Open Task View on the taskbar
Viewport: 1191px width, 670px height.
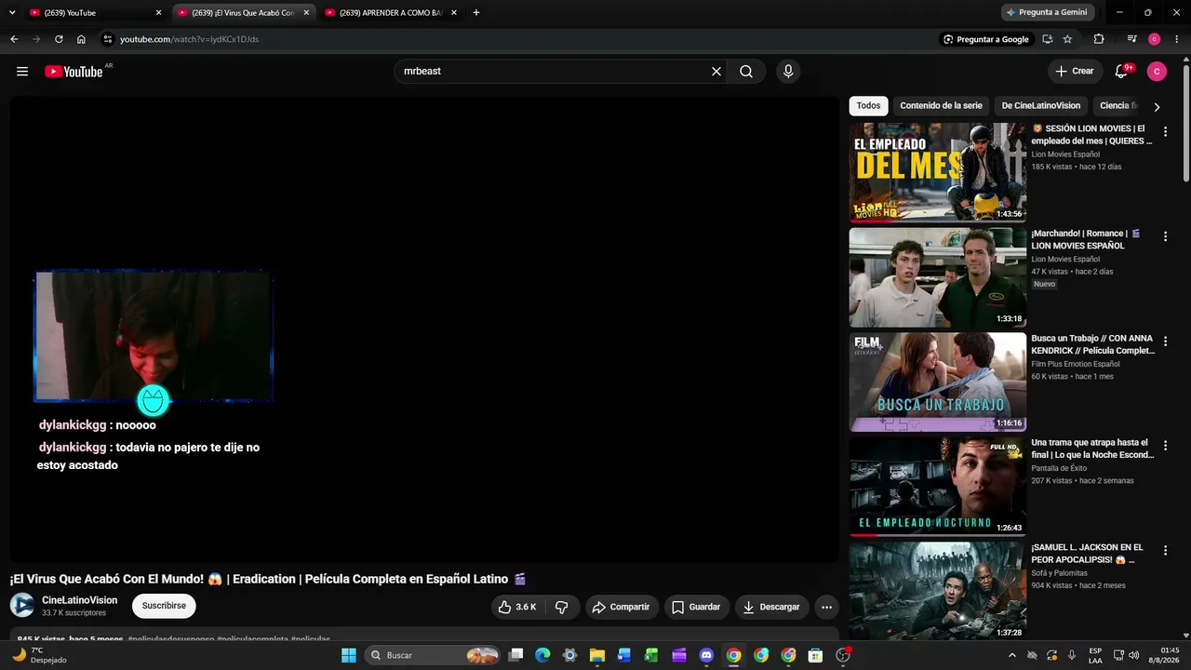pyautogui.click(x=516, y=655)
